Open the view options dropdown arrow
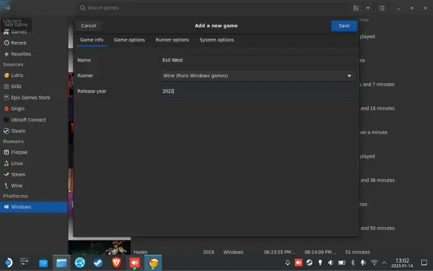The image size is (433, 271). click(x=368, y=8)
